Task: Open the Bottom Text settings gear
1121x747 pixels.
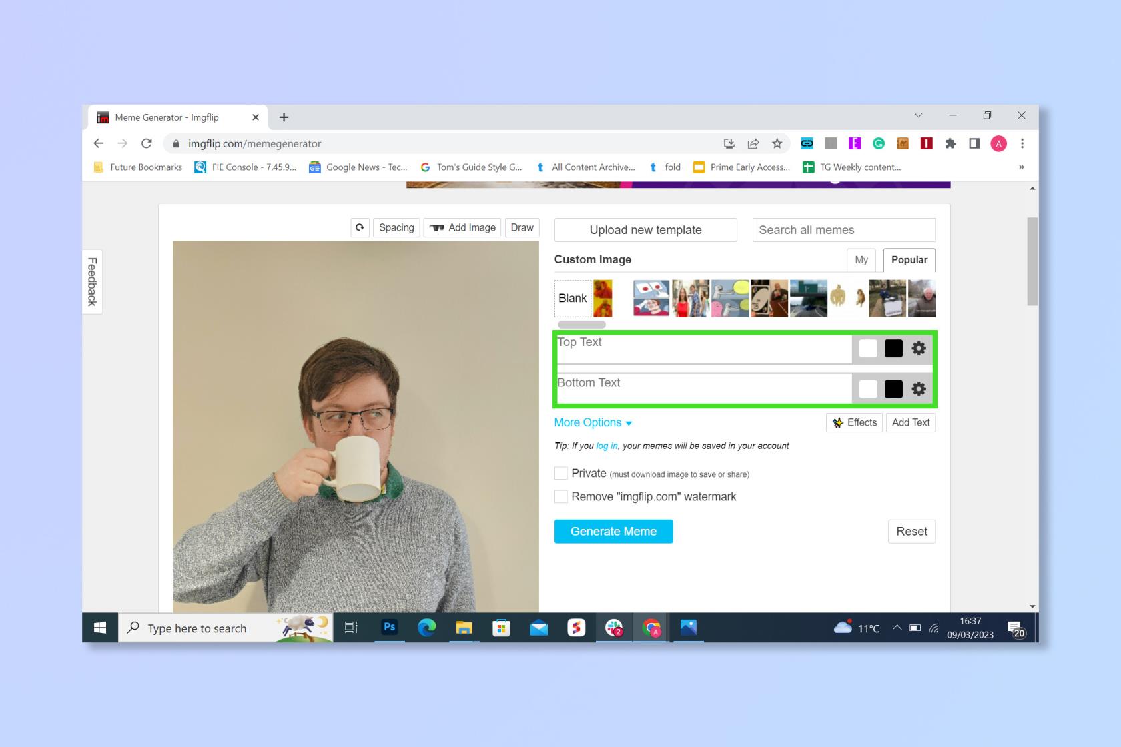Action: 919,389
